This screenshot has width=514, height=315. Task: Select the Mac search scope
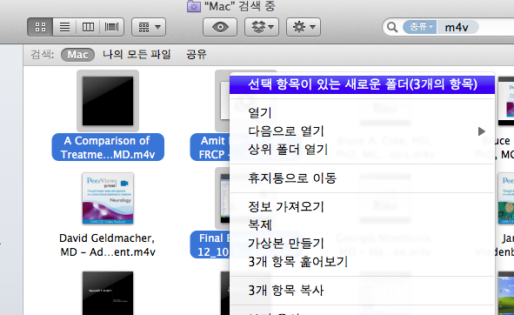click(77, 55)
